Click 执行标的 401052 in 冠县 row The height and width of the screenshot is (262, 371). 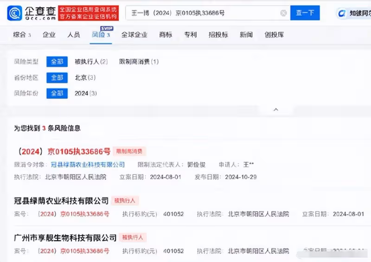pyautogui.click(x=173, y=214)
